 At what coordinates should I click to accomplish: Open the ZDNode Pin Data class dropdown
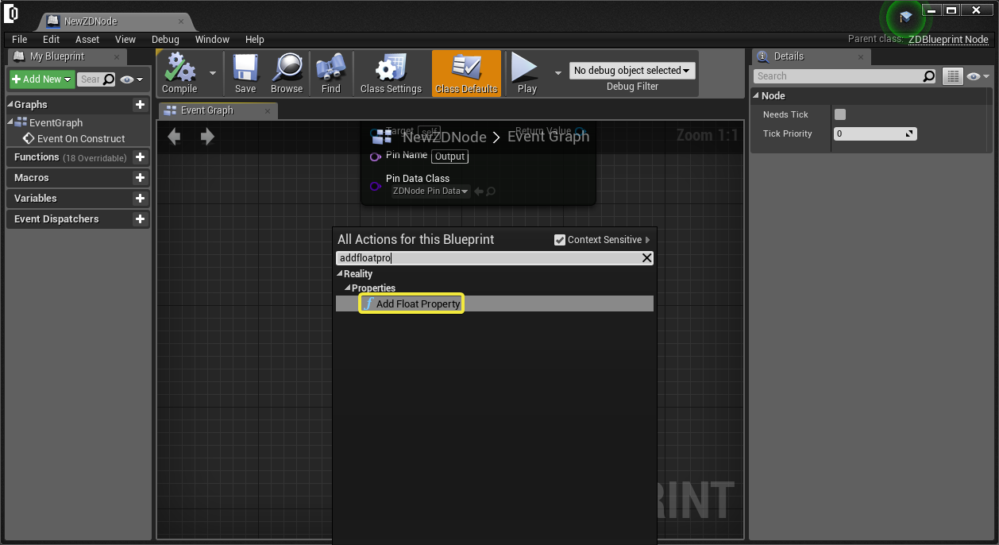430,191
